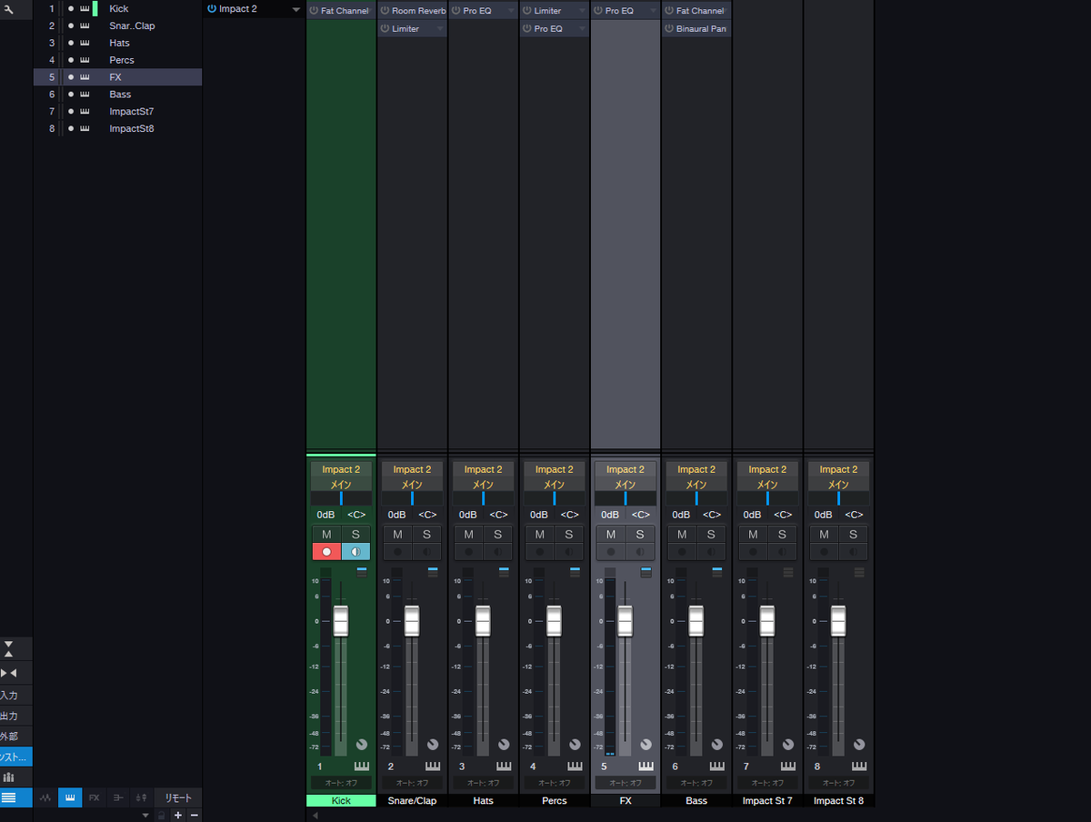The width and height of the screenshot is (1091, 822).
Task: Switch to the 外部 sidebar tab
Action: click(x=13, y=737)
